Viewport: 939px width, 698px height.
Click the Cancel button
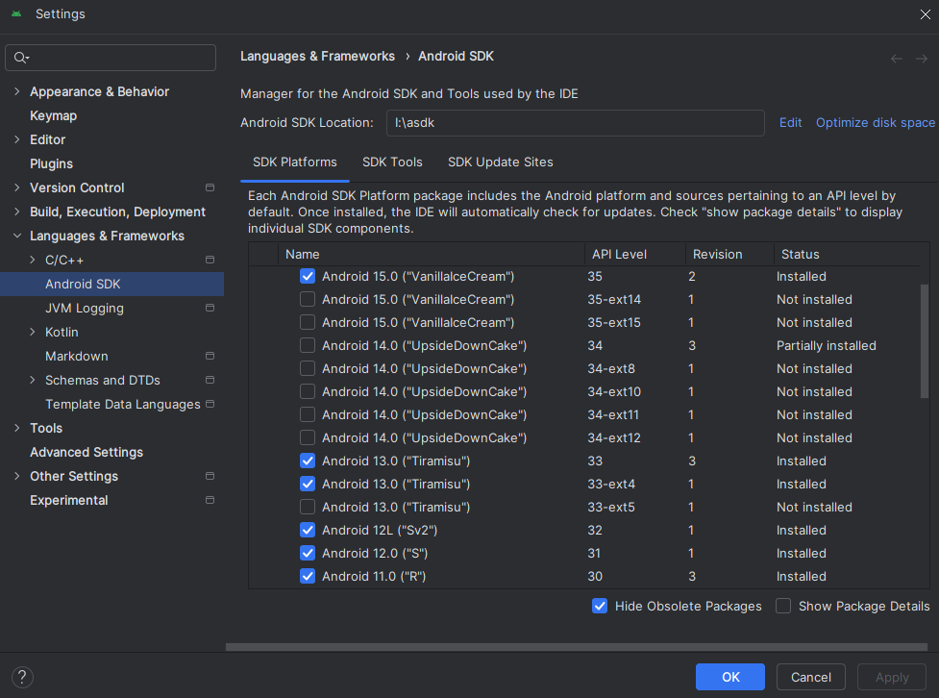coord(811,677)
